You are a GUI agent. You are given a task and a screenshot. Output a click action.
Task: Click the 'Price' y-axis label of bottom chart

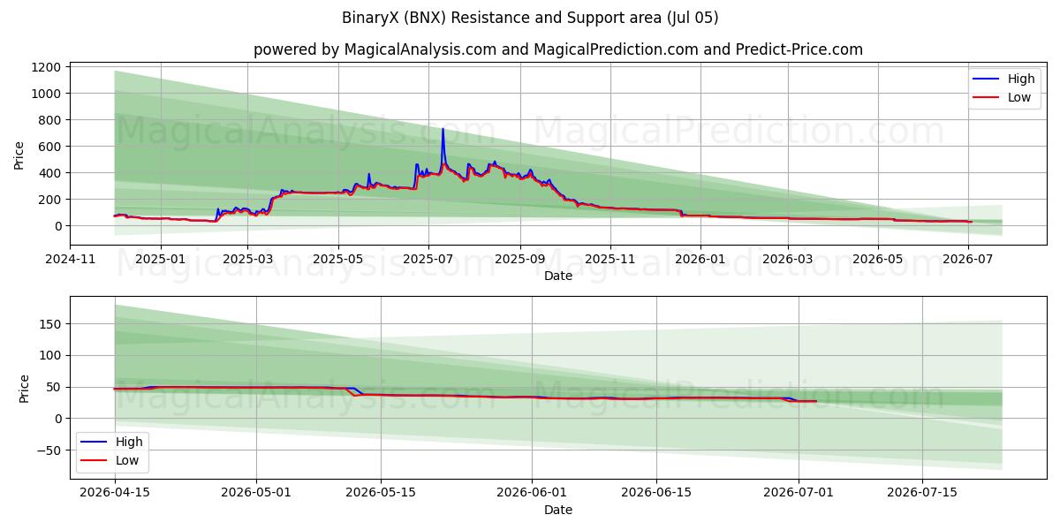pos(25,388)
